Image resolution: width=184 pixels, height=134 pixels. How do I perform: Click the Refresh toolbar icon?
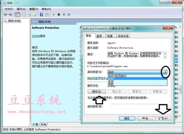click(29, 15)
